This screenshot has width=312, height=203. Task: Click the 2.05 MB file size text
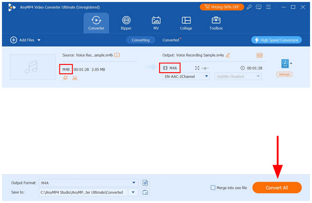point(98,70)
